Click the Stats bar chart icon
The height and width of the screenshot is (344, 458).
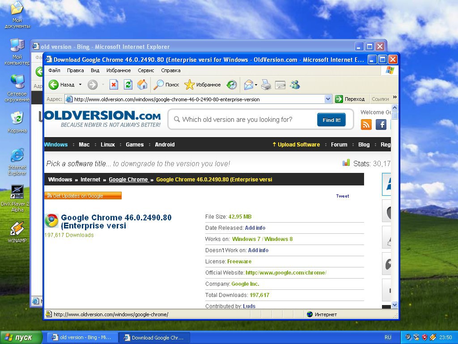[x=346, y=163]
